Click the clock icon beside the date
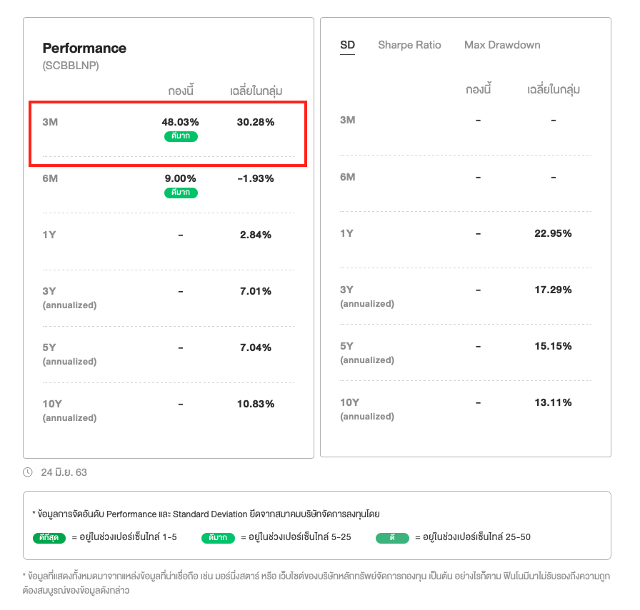Image resolution: width=640 pixels, height=610 pixels. click(28, 472)
